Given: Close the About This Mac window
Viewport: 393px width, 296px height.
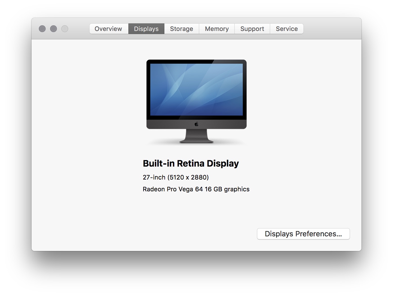Looking at the screenshot, I should 42,29.
